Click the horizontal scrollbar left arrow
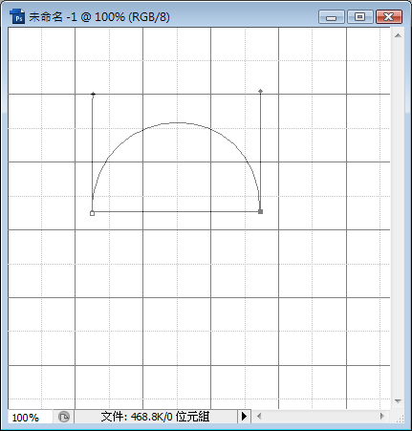Viewport: 412px width, 431px height. click(259, 417)
